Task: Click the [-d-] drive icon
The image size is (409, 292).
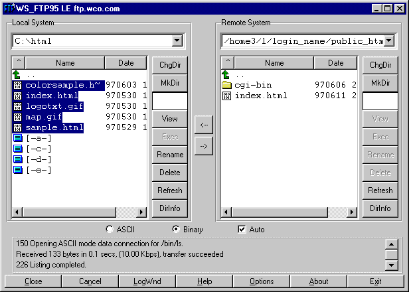Action: click(x=18, y=159)
